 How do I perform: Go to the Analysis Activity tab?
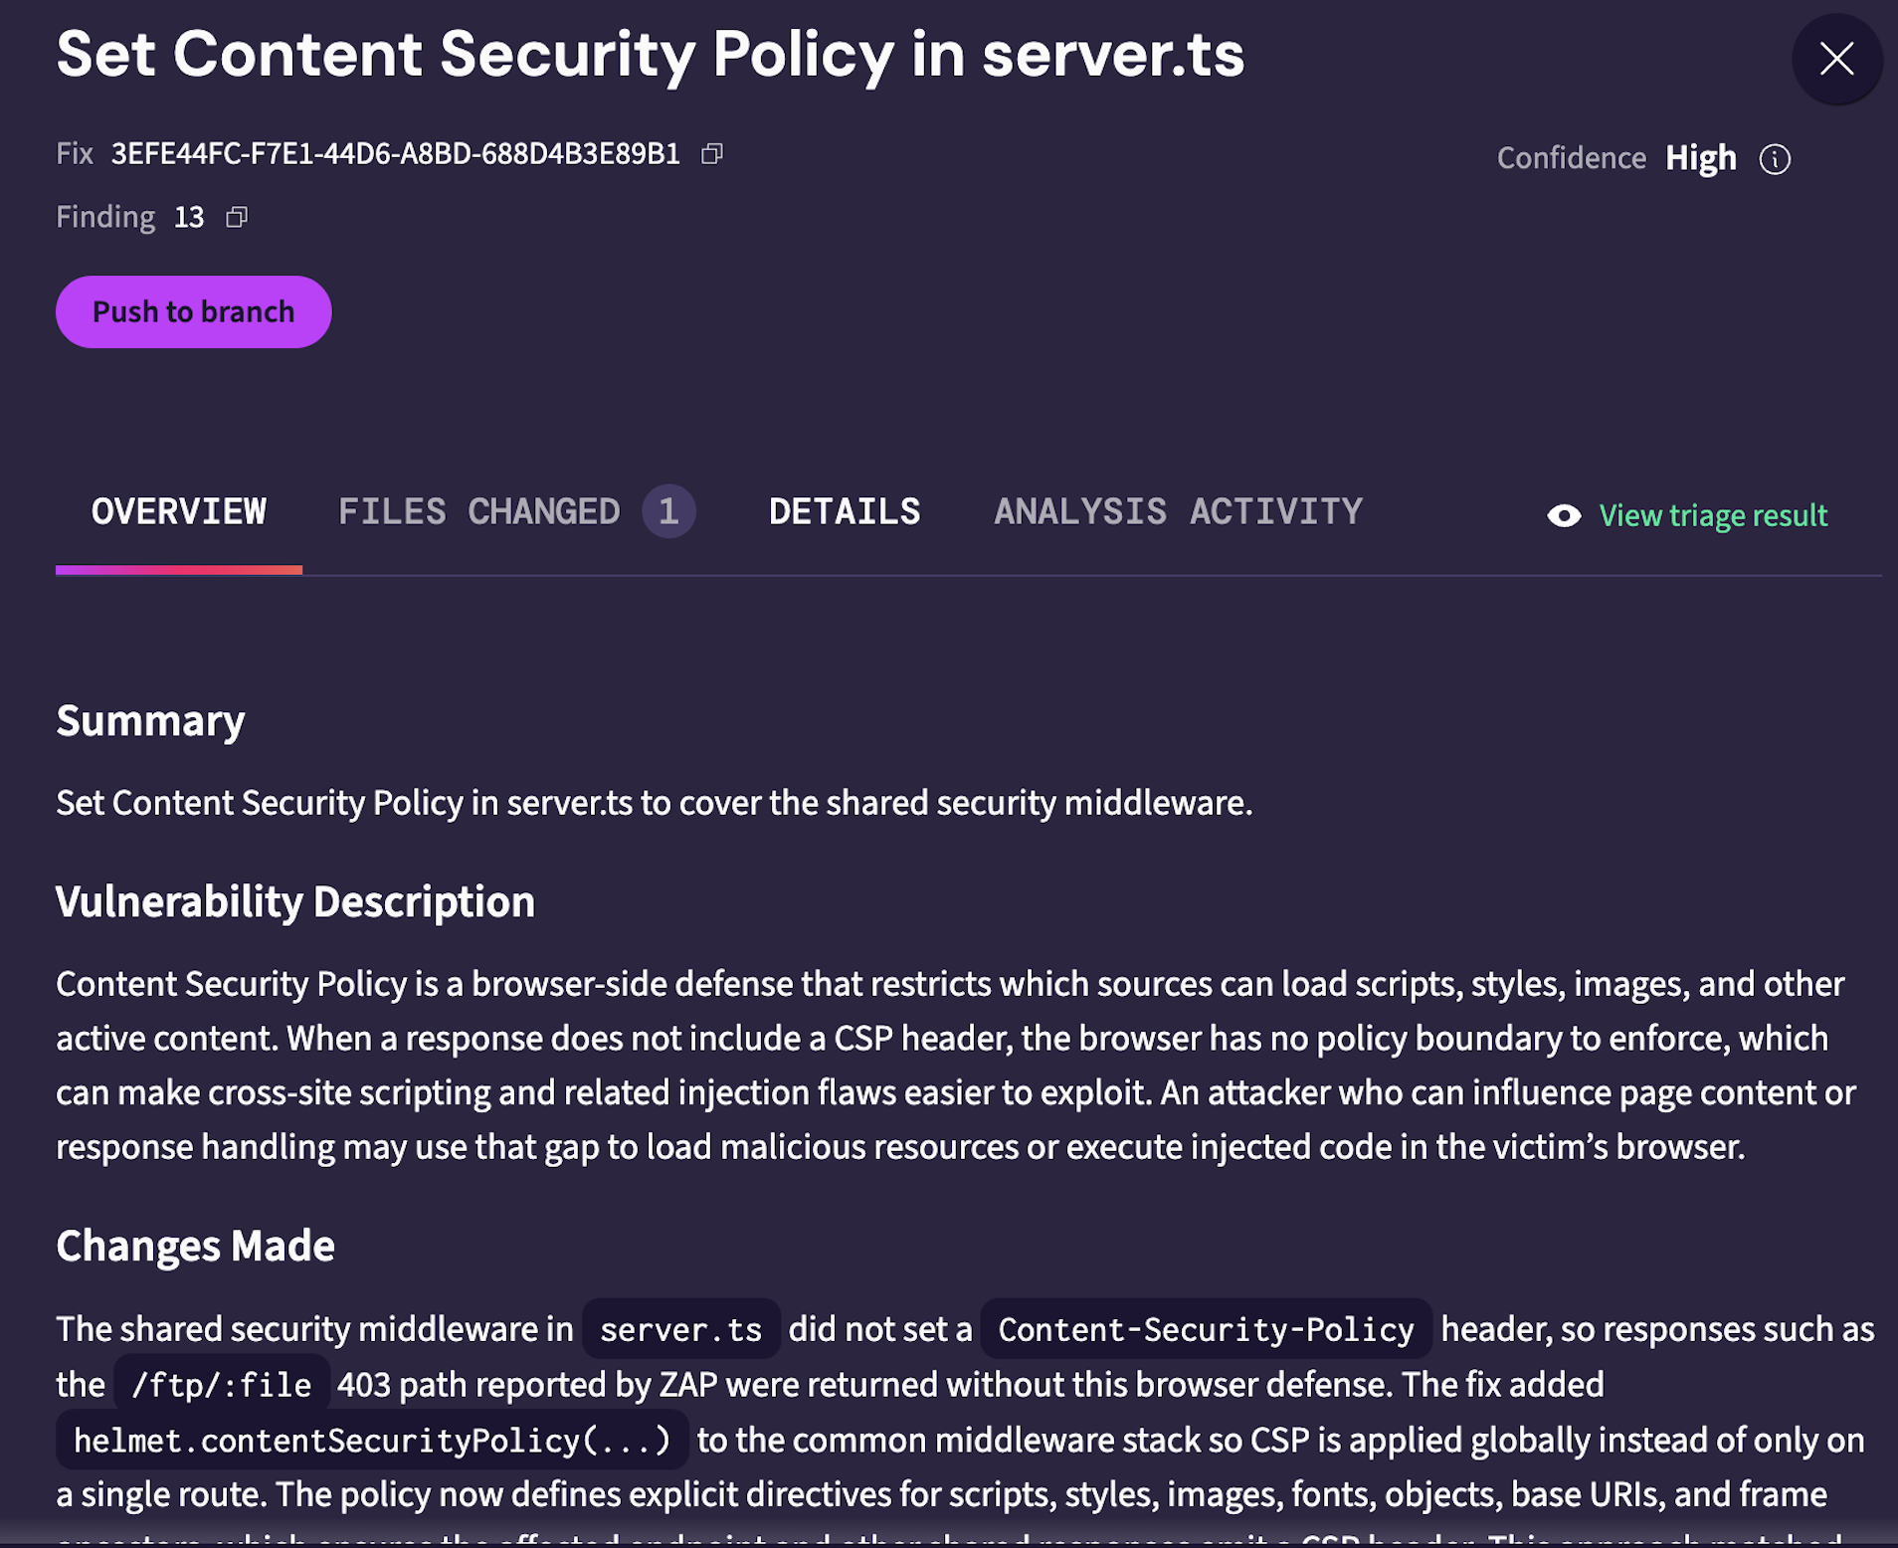click(1178, 511)
